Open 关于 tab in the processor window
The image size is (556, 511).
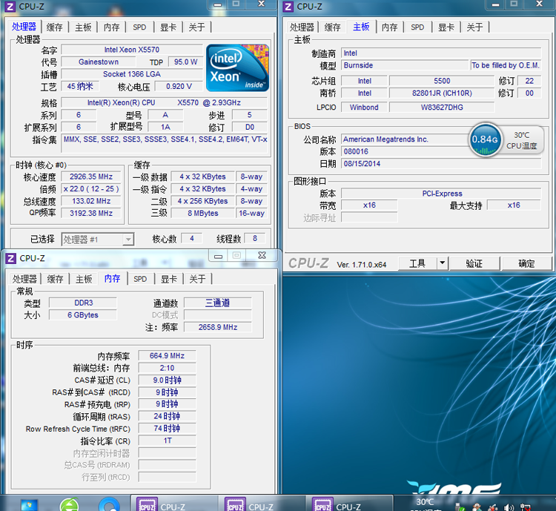197,27
